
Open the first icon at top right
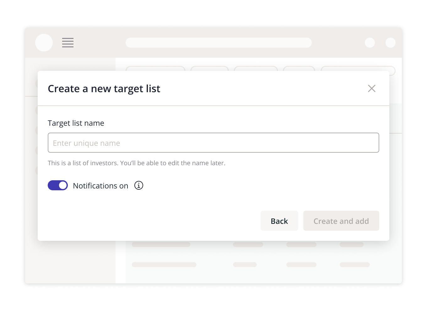pos(370,43)
